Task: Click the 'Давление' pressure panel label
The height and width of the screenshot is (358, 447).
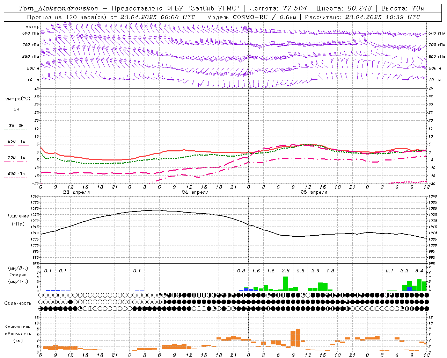Action: point(18,216)
